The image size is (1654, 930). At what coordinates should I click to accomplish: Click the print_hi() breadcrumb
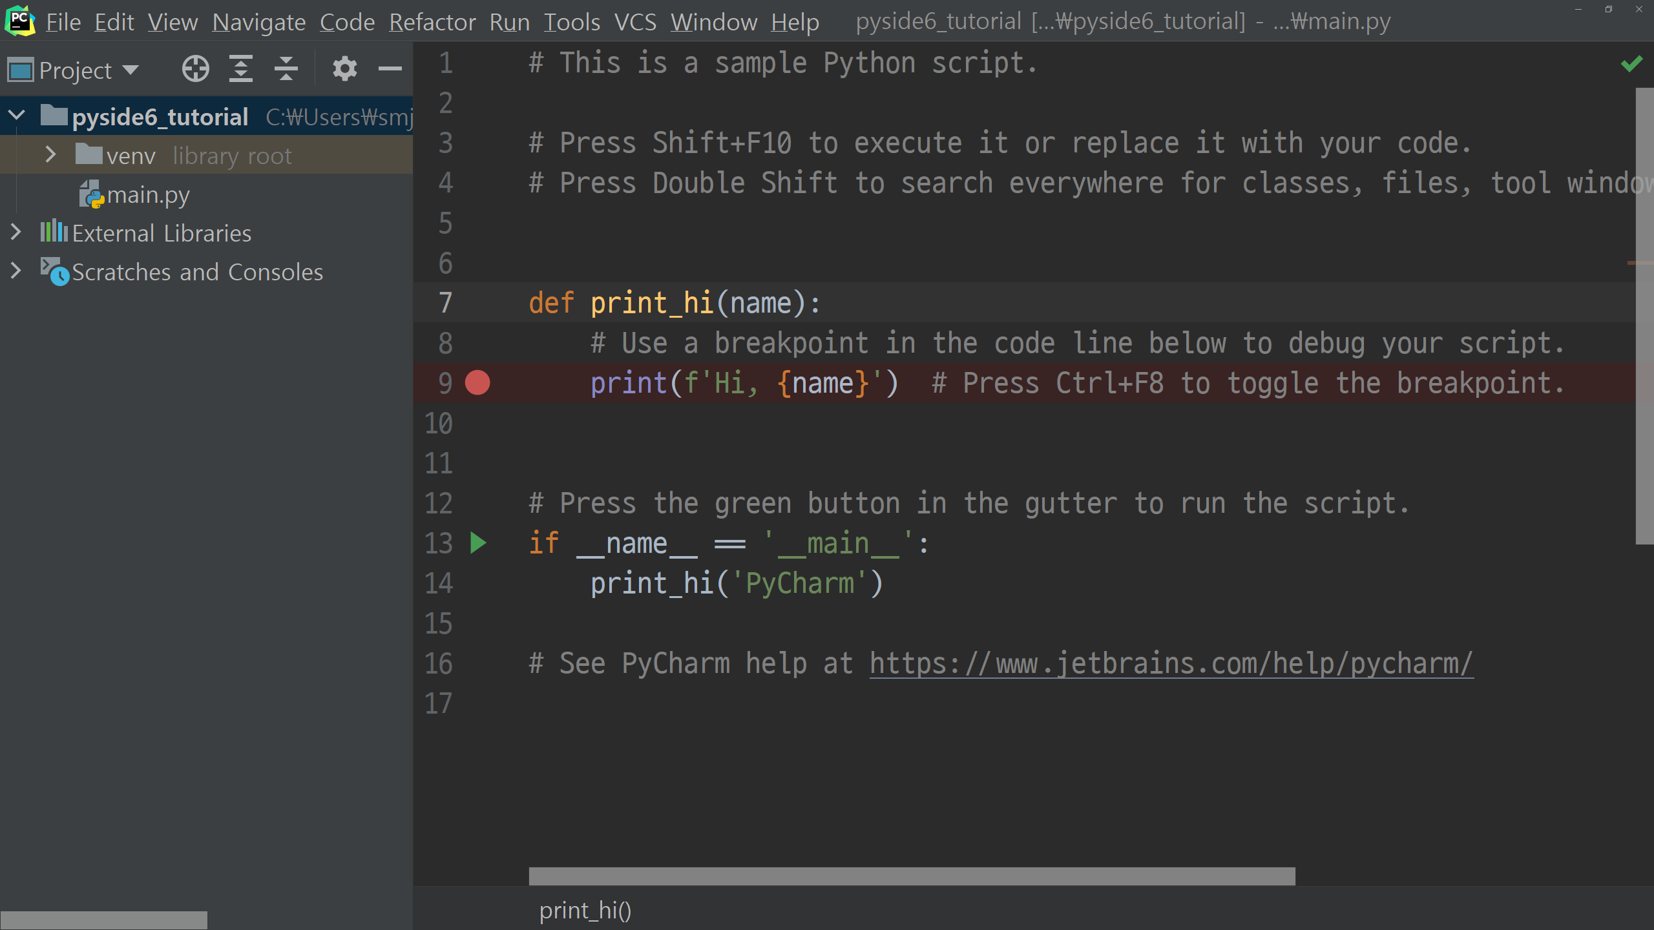click(x=585, y=910)
